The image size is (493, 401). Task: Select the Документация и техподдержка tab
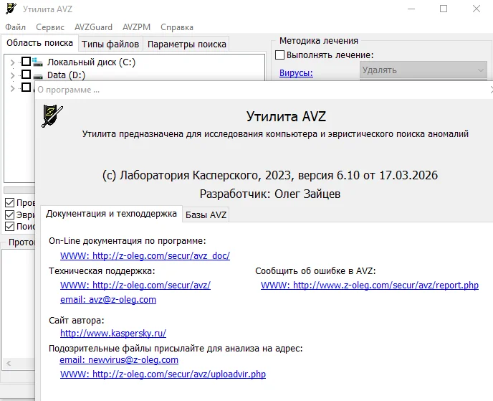pyautogui.click(x=111, y=214)
